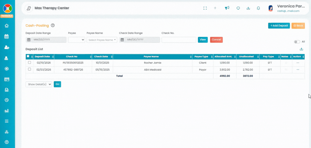Image resolution: width=311 pixels, height=148 pixels.
Task: Click check number 457892-089726
Action: point(73,70)
